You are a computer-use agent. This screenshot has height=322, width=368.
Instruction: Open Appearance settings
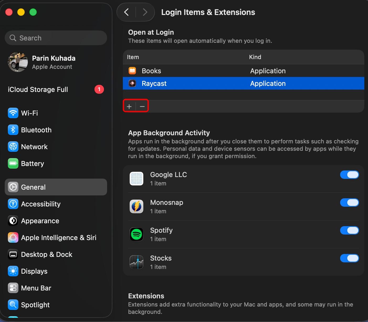pos(56,221)
